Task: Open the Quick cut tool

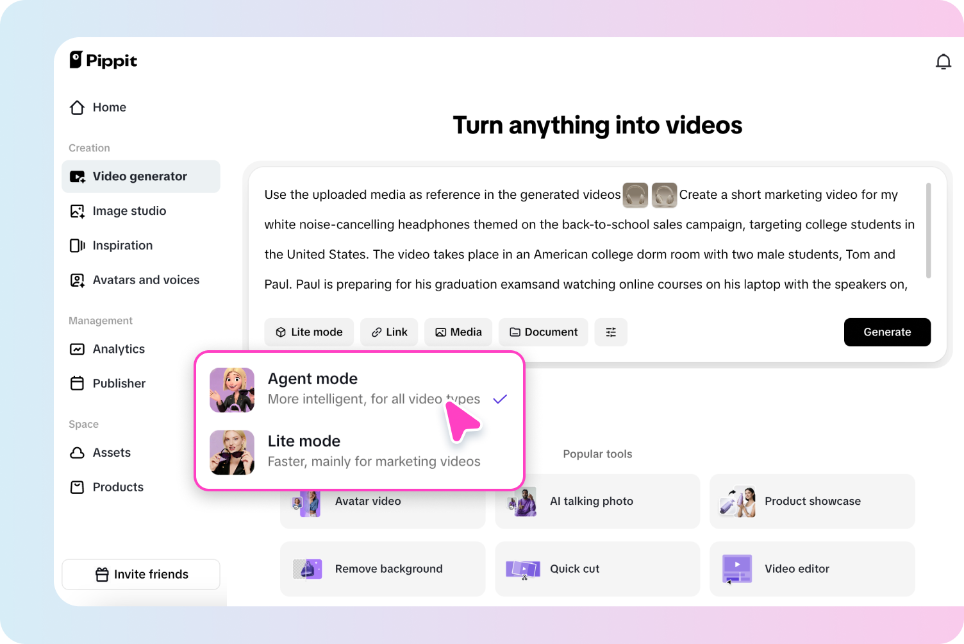Action: point(574,568)
